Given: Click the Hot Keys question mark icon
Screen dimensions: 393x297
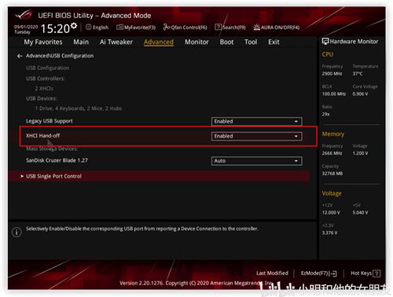Looking at the screenshot, I should click(376, 273).
